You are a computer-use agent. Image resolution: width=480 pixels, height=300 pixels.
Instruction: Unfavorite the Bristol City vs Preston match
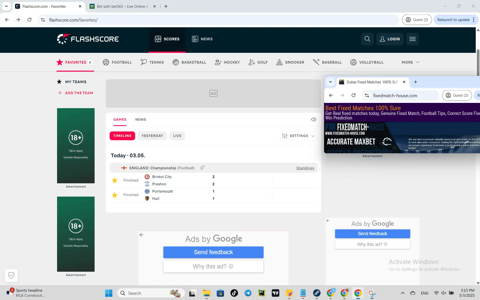[115, 180]
